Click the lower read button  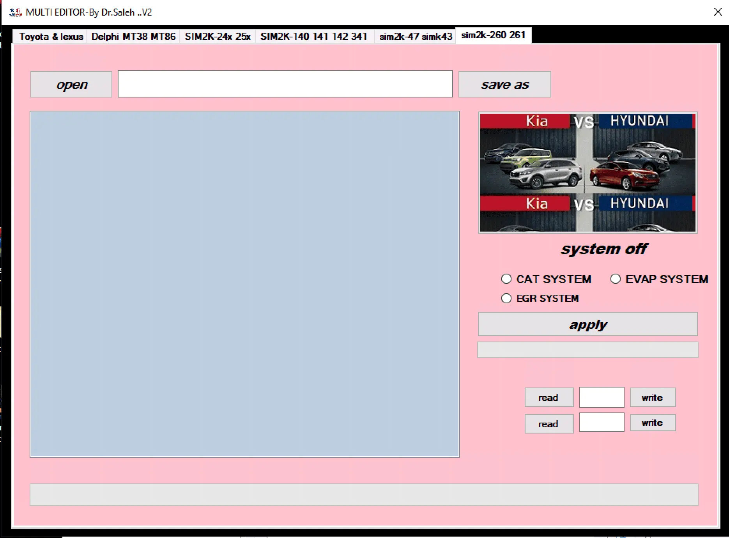(x=549, y=424)
